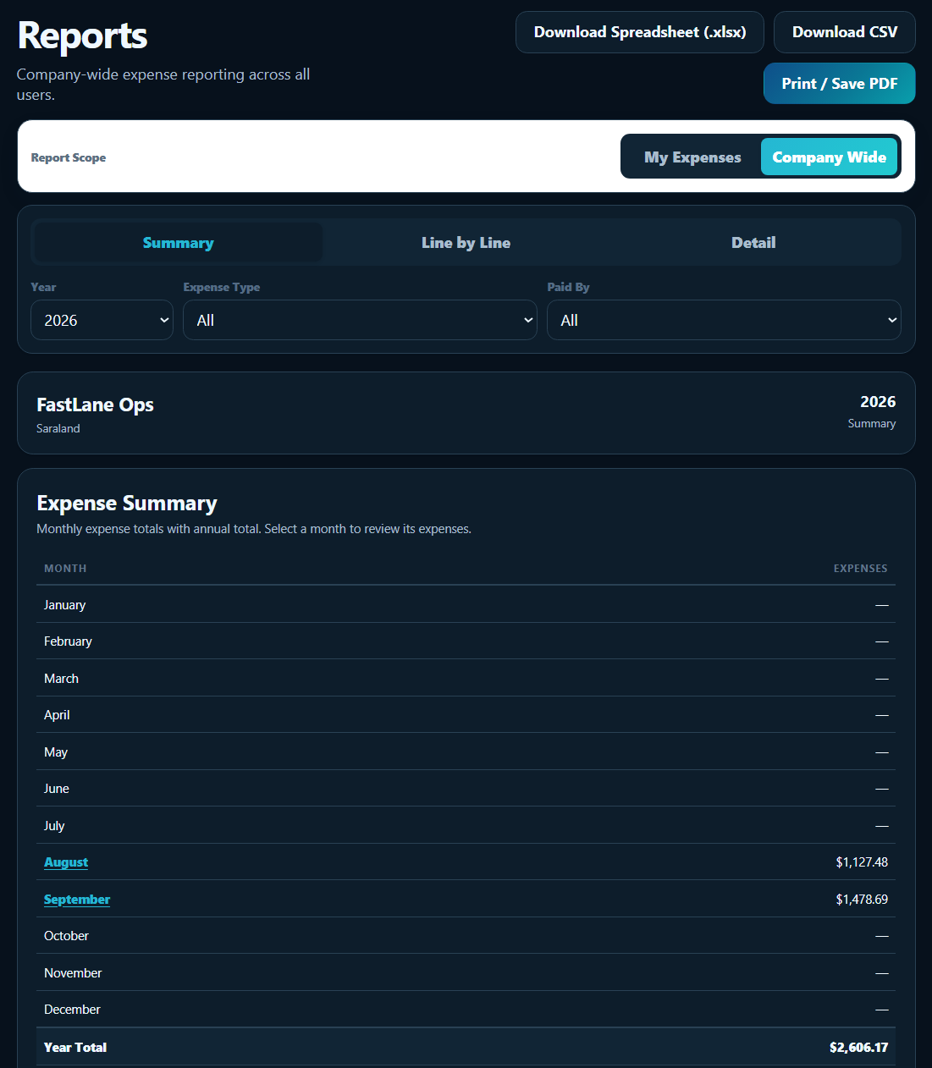Select the Company Wide scope
The height and width of the screenshot is (1068, 932).
(x=829, y=157)
